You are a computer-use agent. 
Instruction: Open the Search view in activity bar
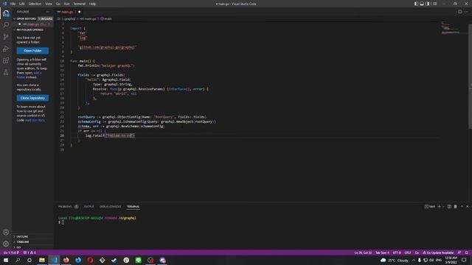click(x=6, y=25)
